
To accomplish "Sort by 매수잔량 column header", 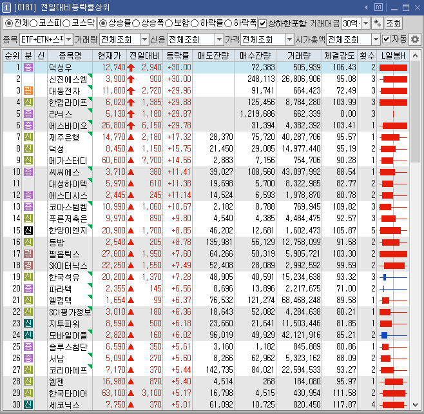I will click(x=255, y=55).
